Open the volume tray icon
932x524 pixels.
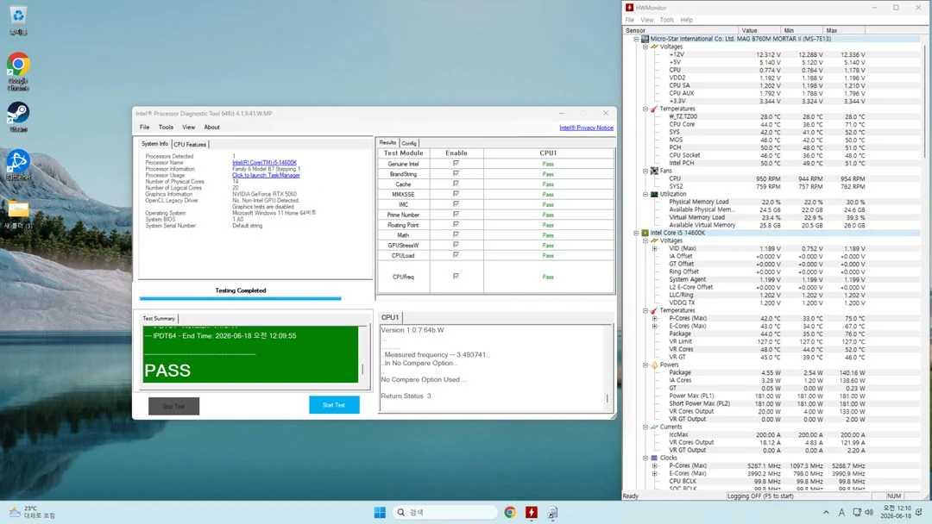coord(869,512)
